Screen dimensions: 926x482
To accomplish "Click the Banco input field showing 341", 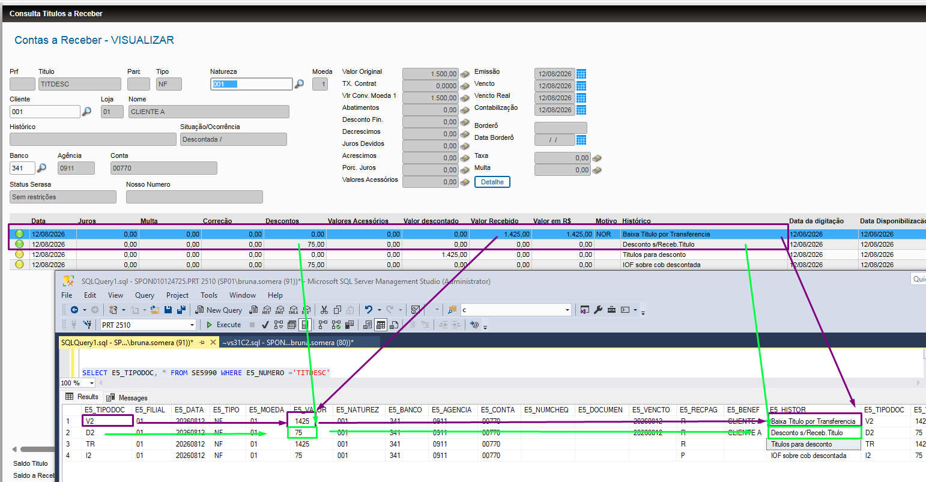I will coord(22,168).
